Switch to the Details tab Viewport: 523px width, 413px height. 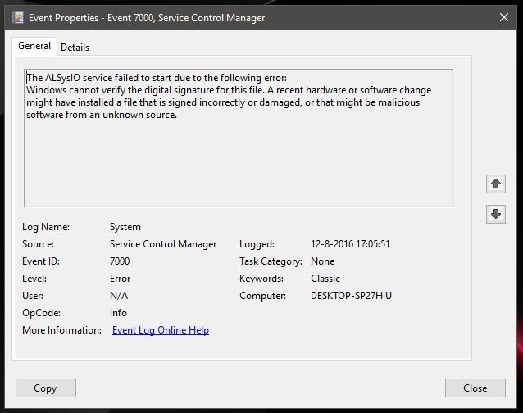click(75, 48)
